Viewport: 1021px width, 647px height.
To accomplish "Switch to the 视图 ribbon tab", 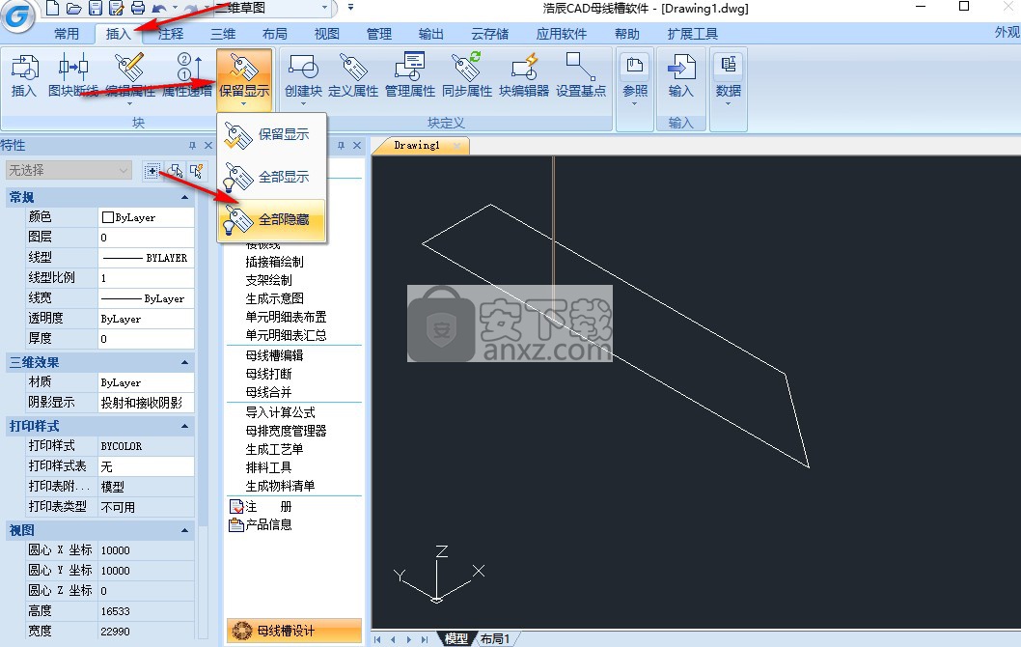I will 327,34.
